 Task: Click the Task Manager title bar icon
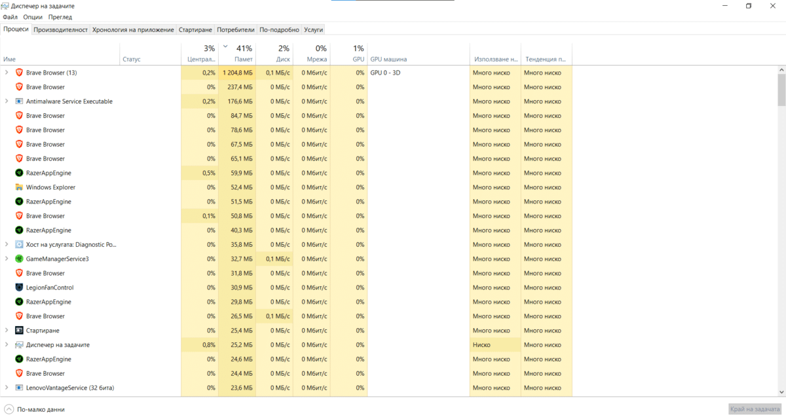click(x=6, y=6)
